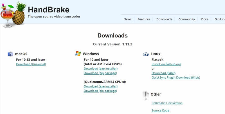Open Install via flathub.org link
Screen dimensions: 225x114
point(166,64)
